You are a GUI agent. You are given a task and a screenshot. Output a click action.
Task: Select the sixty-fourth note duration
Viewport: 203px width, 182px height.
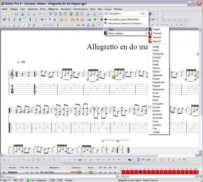point(34,25)
